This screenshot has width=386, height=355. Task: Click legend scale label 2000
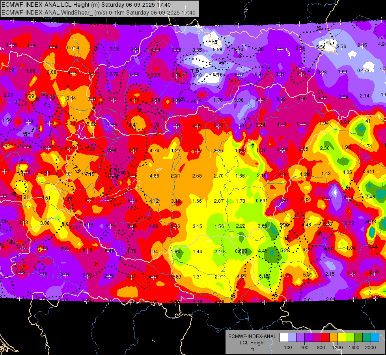point(371,348)
